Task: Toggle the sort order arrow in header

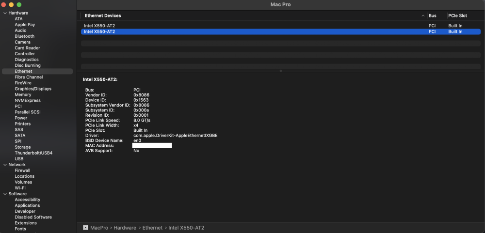Action: point(423,16)
